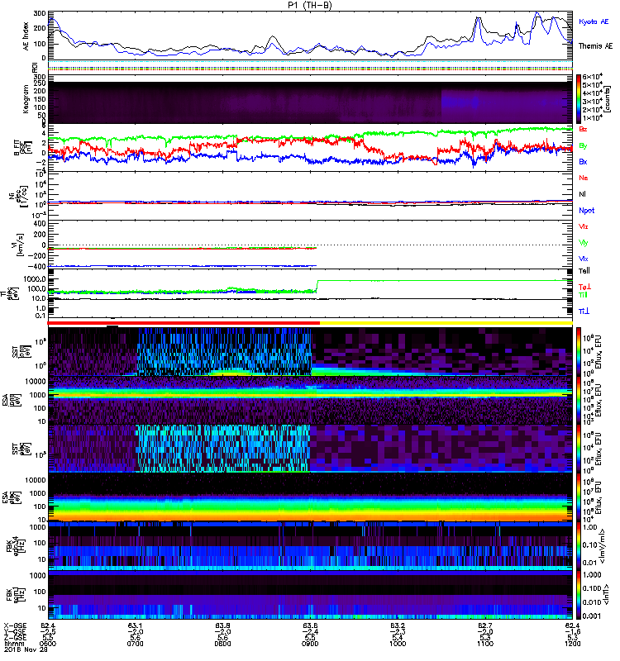This screenshot has width=620, height=661.
Task: Click the 0.001 color bar label
Action: click(x=591, y=616)
